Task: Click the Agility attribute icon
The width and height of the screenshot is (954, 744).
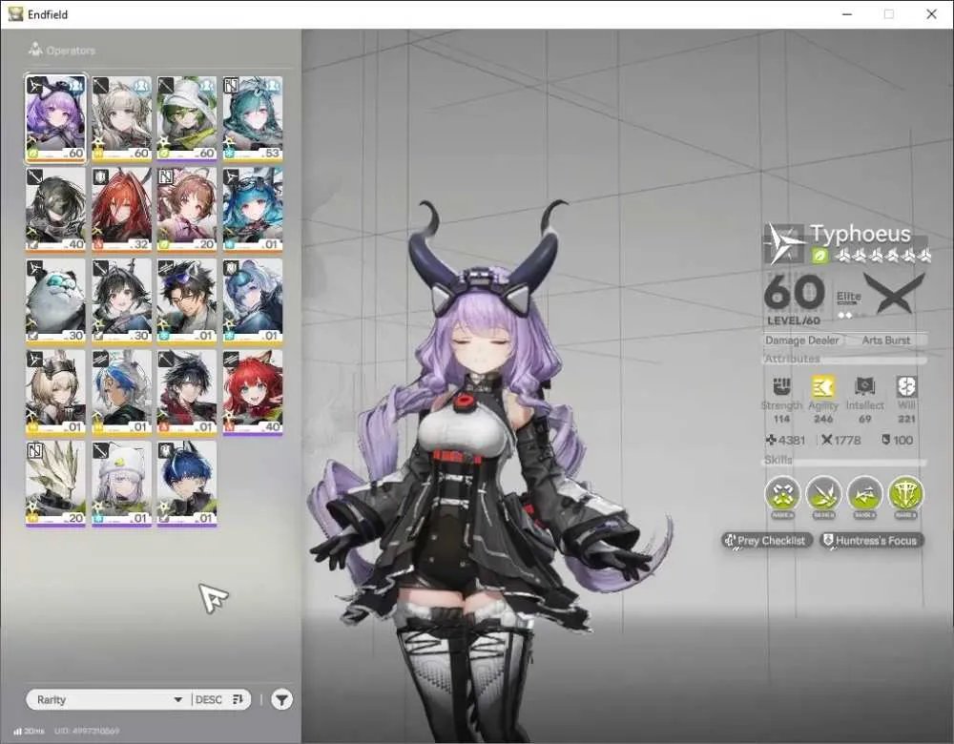Action: coord(823,386)
